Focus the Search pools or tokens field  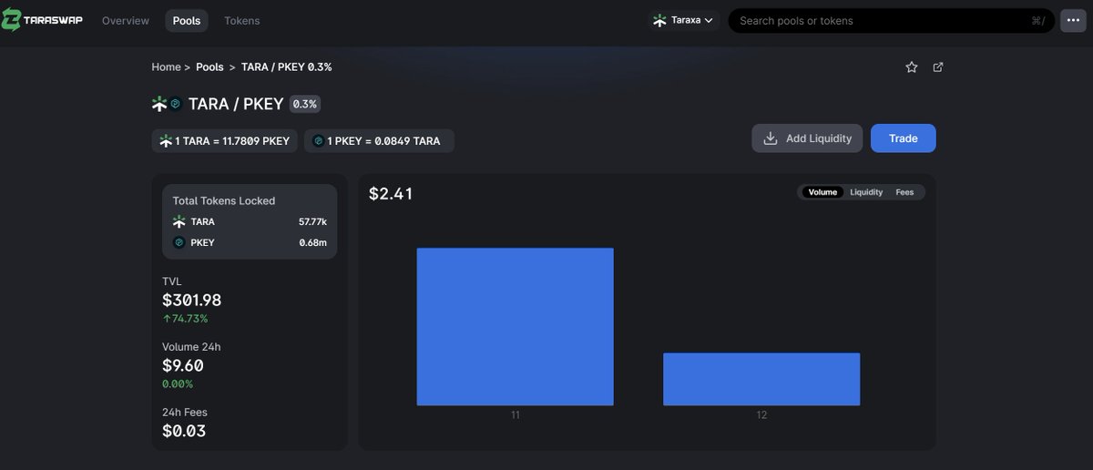(892, 20)
